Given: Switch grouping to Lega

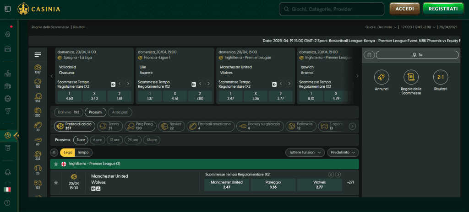Looking at the screenshot, I should 68,152.
